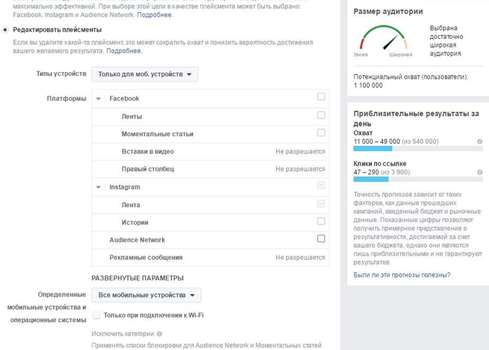Open Подробнее link under Редактировать плейсменты
Viewport: 489px width, 350px height.
(x=123, y=51)
